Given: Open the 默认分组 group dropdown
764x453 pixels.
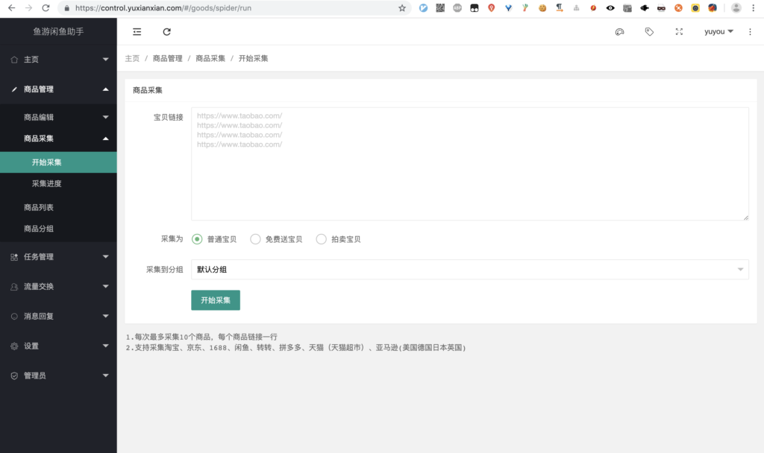Looking at the screenshot, I should tap(469, 269).
